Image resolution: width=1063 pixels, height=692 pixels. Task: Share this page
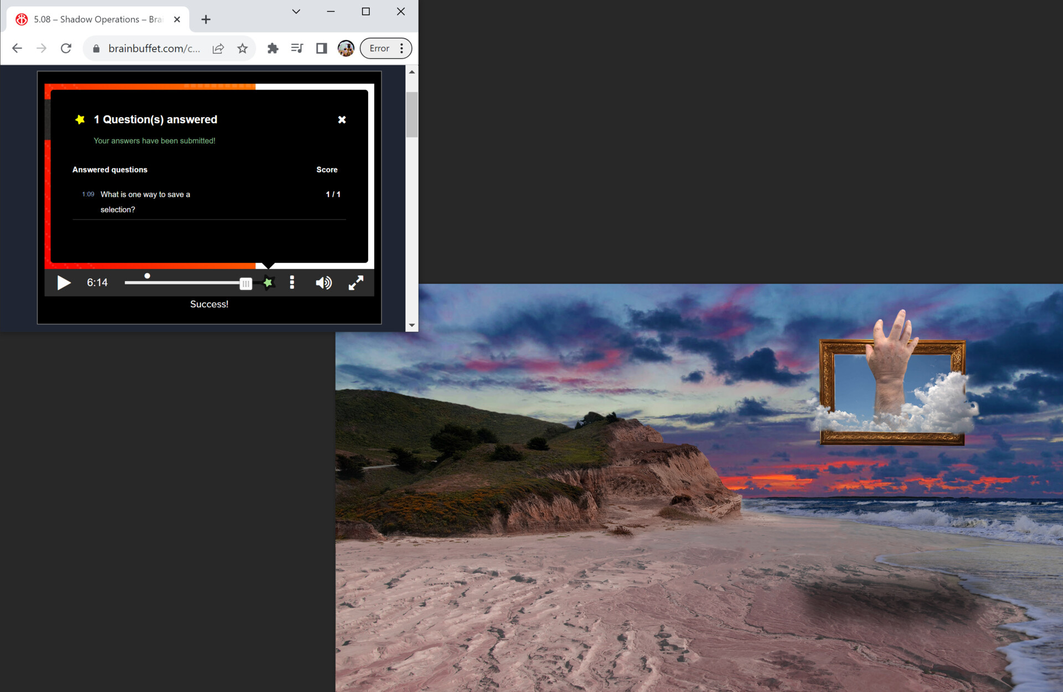pos(218,49)
